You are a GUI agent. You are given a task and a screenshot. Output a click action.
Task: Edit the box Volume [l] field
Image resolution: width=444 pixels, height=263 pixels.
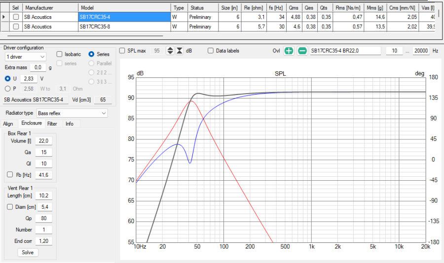43,141
